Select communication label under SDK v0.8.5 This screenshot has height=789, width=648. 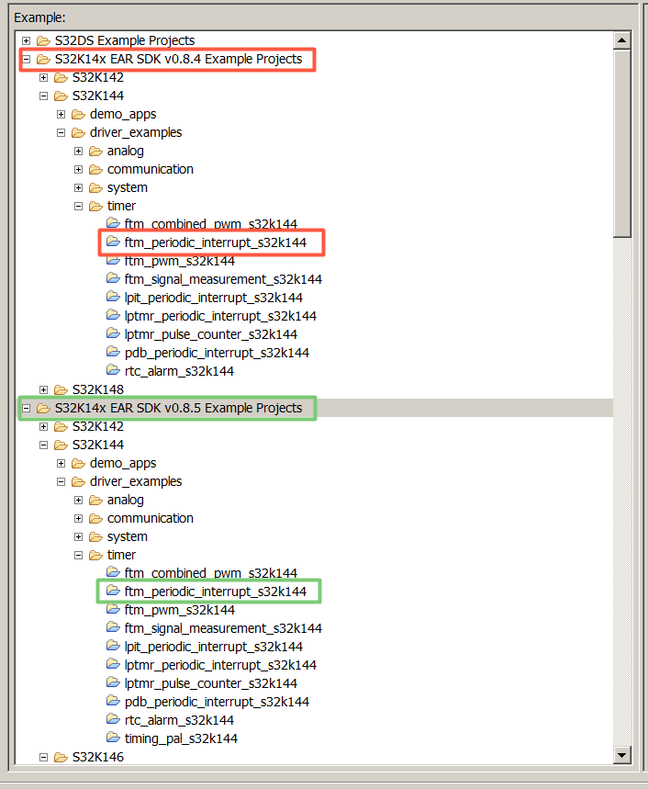(151, 518)
